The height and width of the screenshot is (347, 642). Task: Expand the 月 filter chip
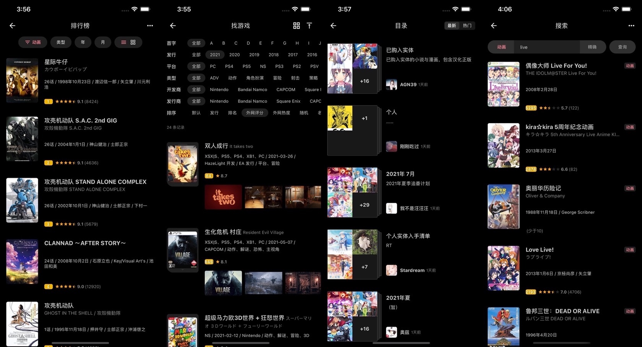tap(102, 42)
